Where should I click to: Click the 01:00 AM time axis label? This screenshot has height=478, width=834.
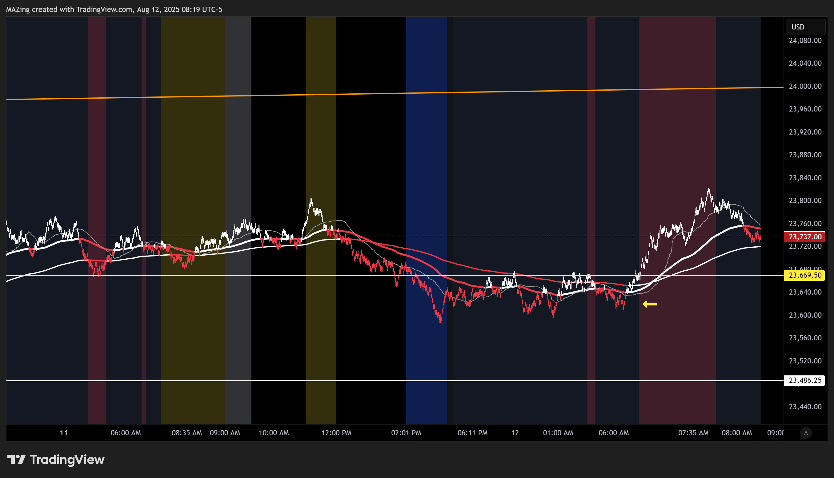pyautogui.click(x=558, y=433)
